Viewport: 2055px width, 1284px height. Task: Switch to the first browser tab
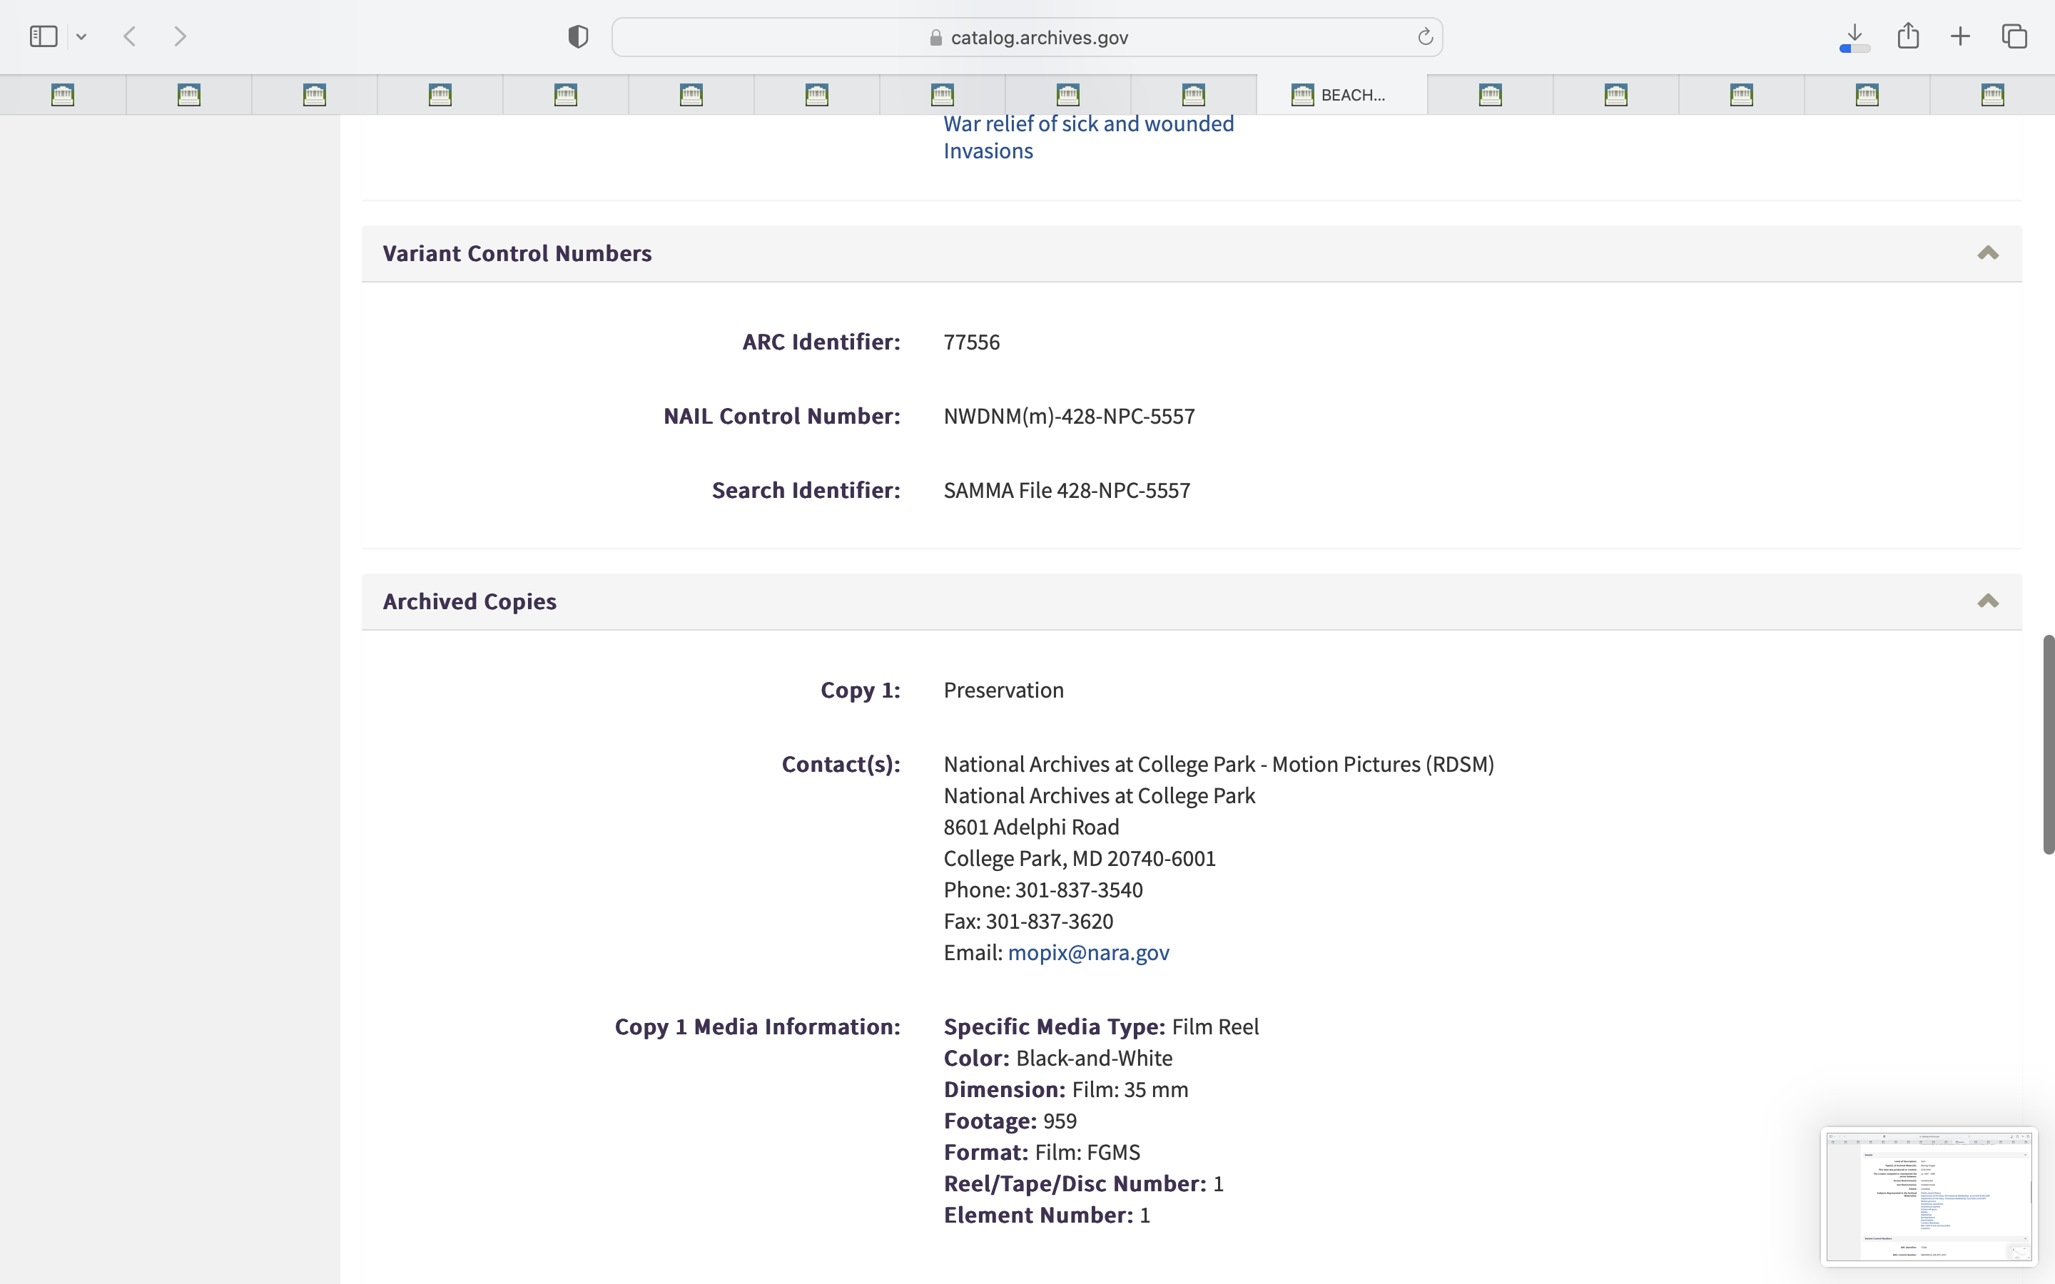tap(63, 95)
